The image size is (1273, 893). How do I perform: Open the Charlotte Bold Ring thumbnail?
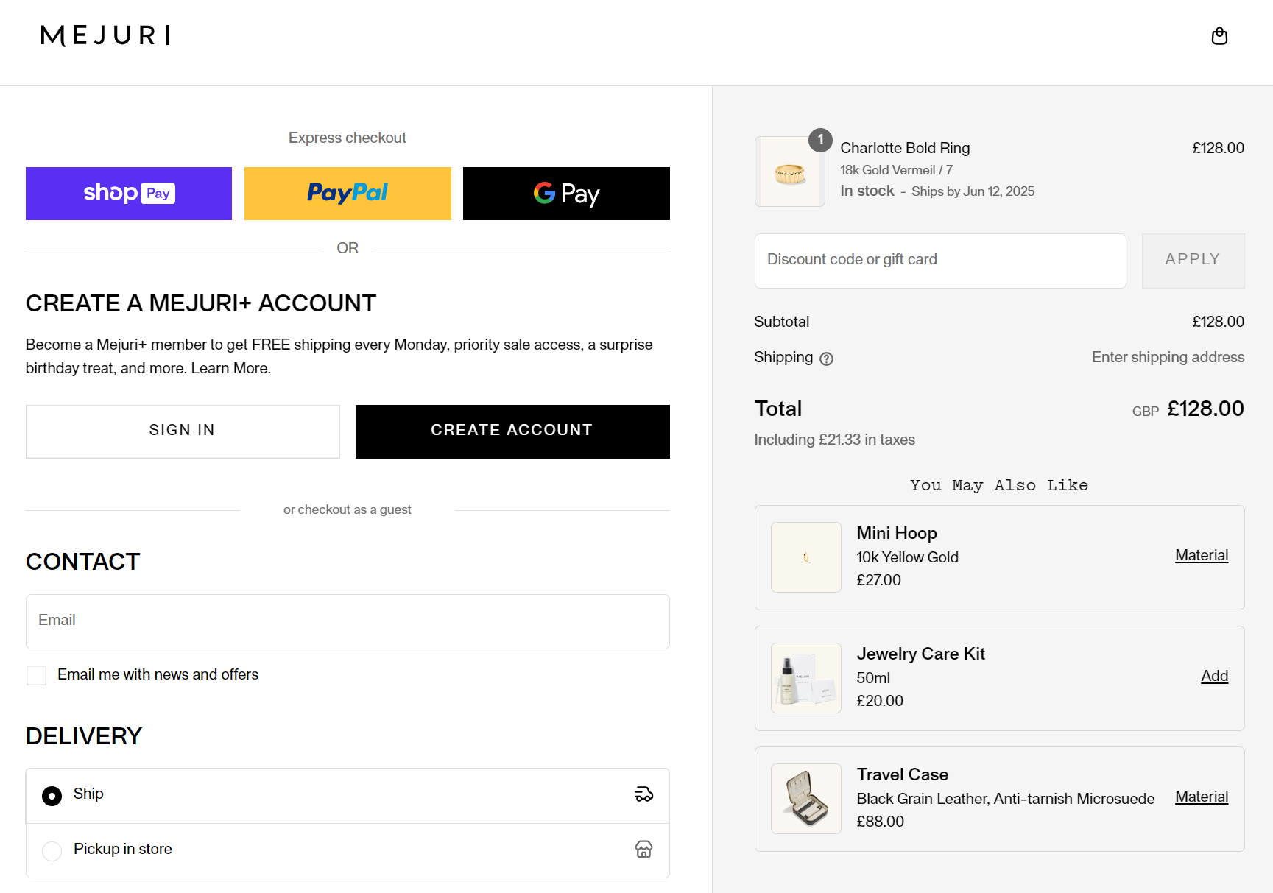pos(790,172)
